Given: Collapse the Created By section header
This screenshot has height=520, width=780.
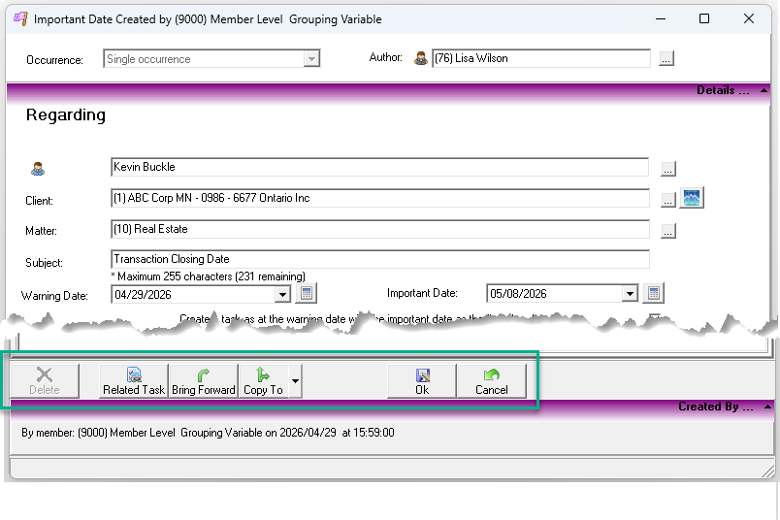Looking at the screenshot, I should (x=767, y=407).
